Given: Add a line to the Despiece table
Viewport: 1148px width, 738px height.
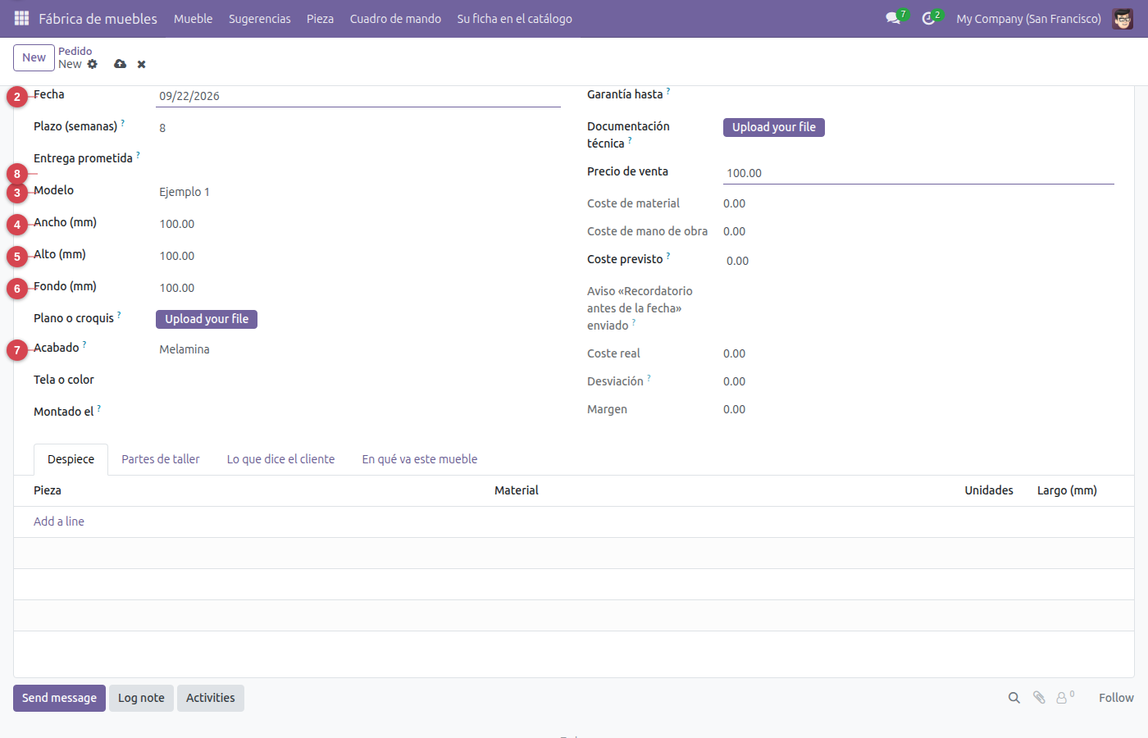Looking at the screenshot, I should point(59,522).
